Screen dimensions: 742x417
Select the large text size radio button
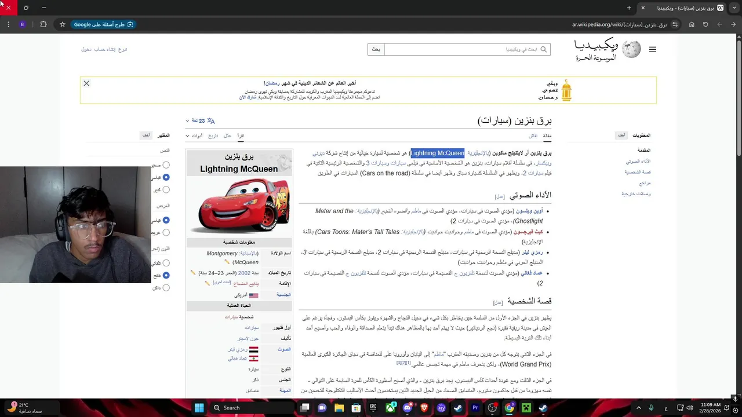pyautogui.click(x=166, y=189)
